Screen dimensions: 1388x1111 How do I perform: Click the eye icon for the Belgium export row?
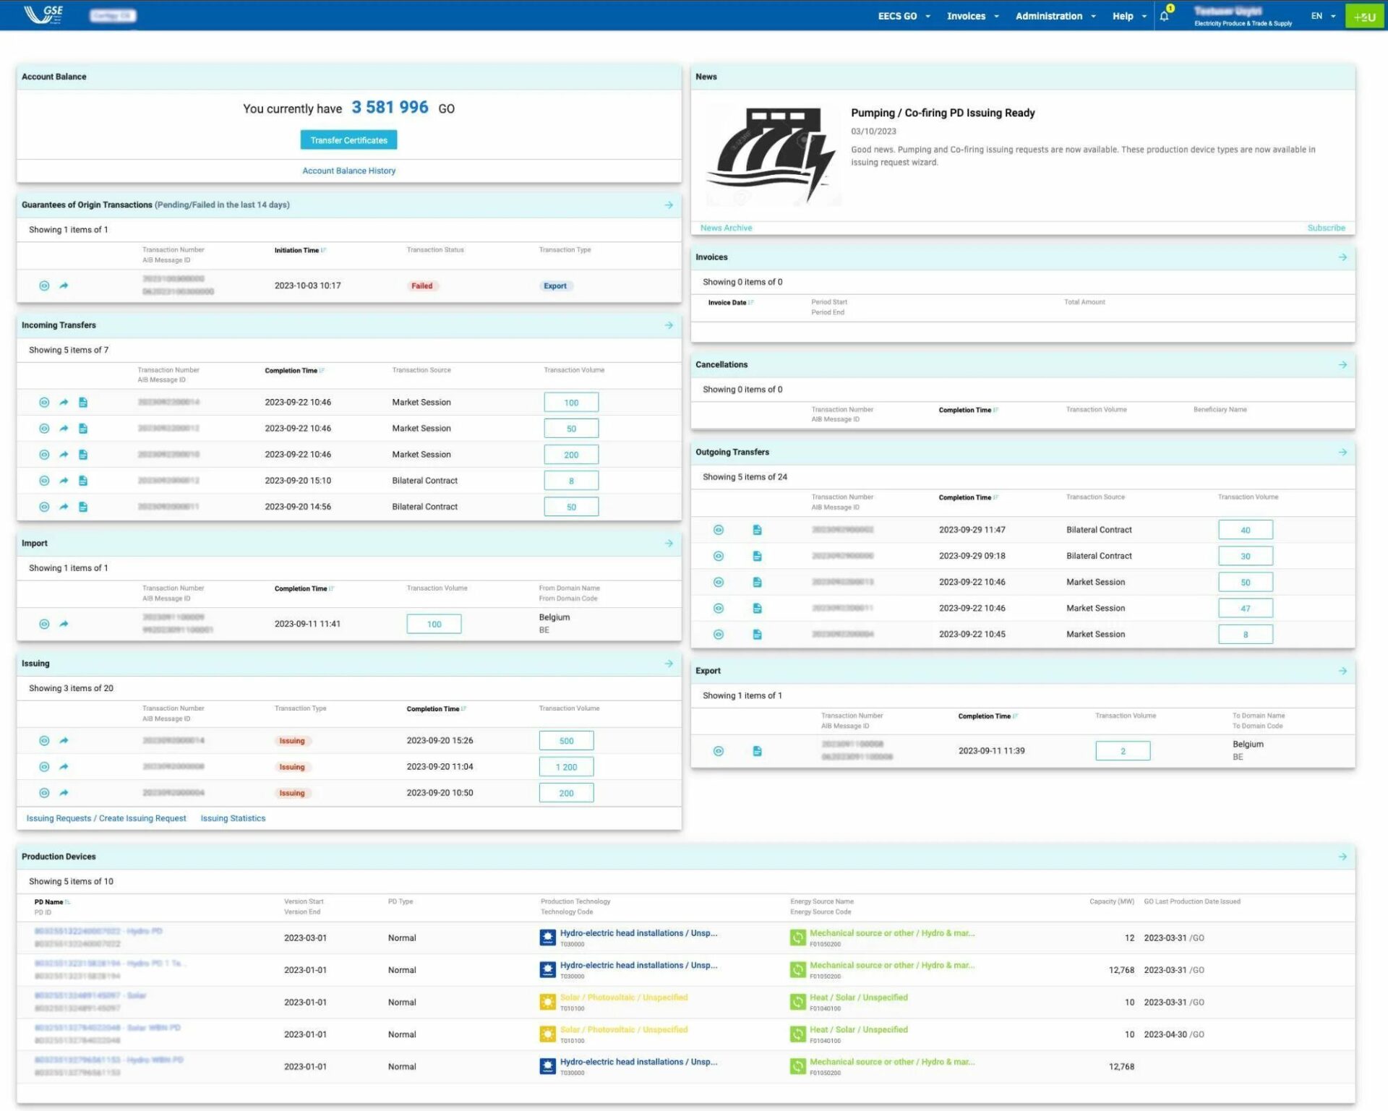coord(718,751)
